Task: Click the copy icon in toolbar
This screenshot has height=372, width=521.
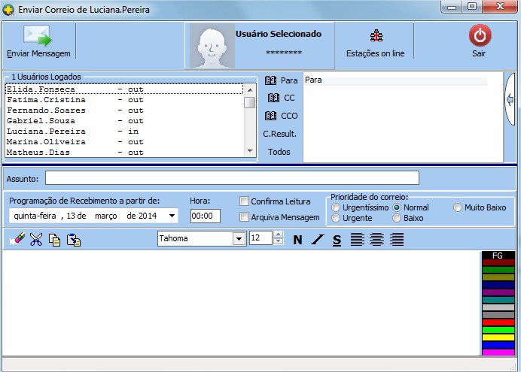Action: coord(54,240)
